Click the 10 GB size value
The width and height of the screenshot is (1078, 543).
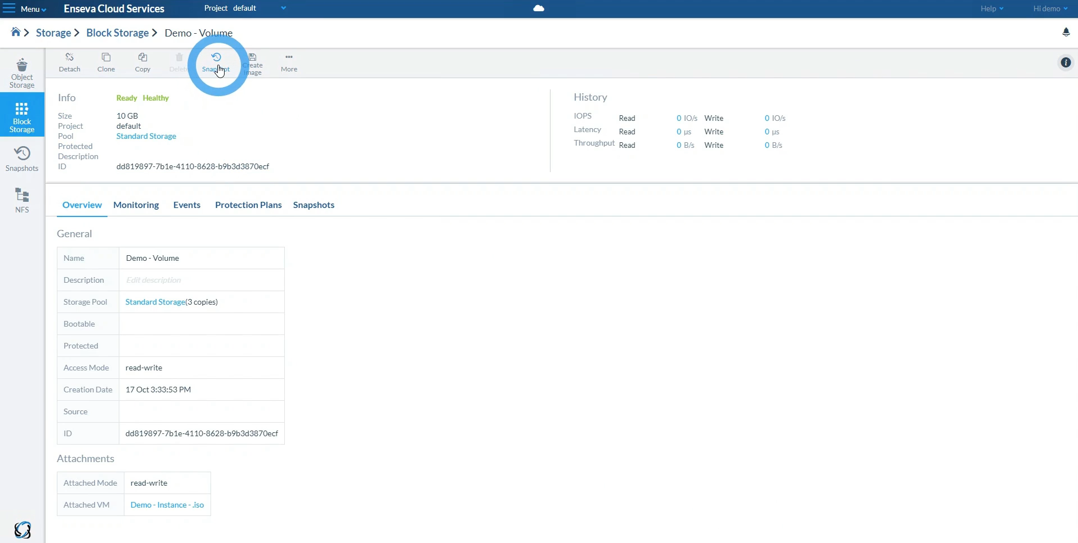click(x=127, y=116)
